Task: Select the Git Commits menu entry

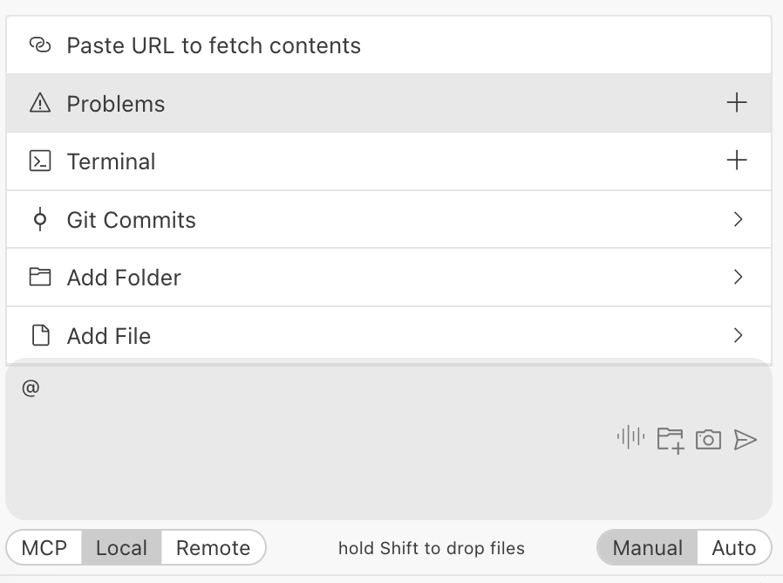Action: (132, 220)
